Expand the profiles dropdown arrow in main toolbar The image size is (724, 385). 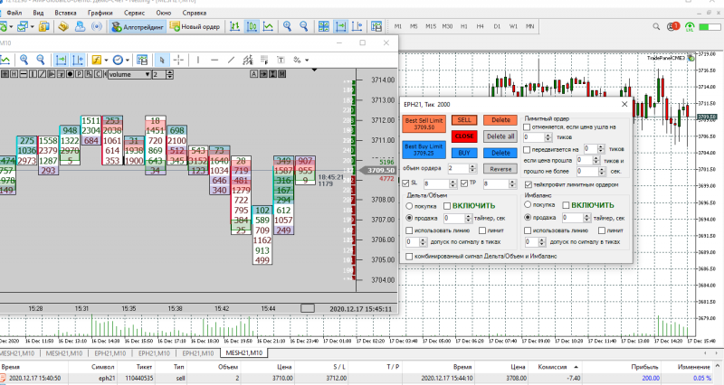pyautogui.click(x=32, y=27)
